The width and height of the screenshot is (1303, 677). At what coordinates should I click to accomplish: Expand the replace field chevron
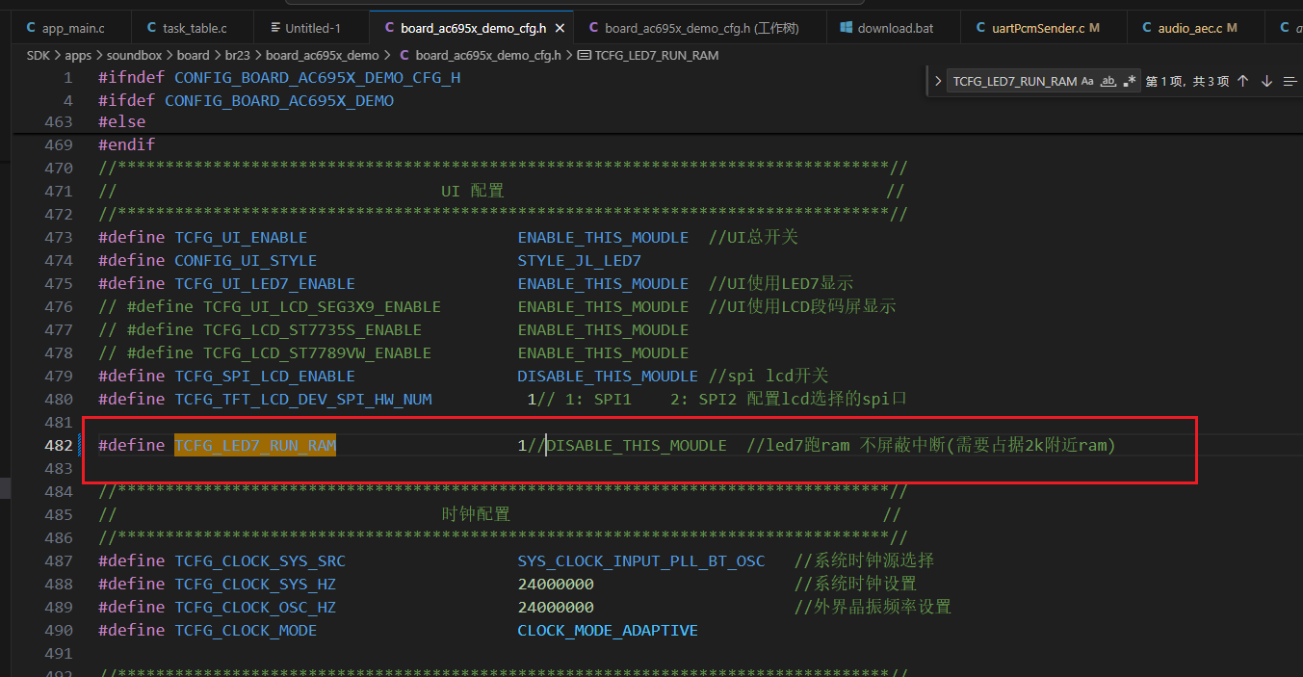(x=938, y=82)
